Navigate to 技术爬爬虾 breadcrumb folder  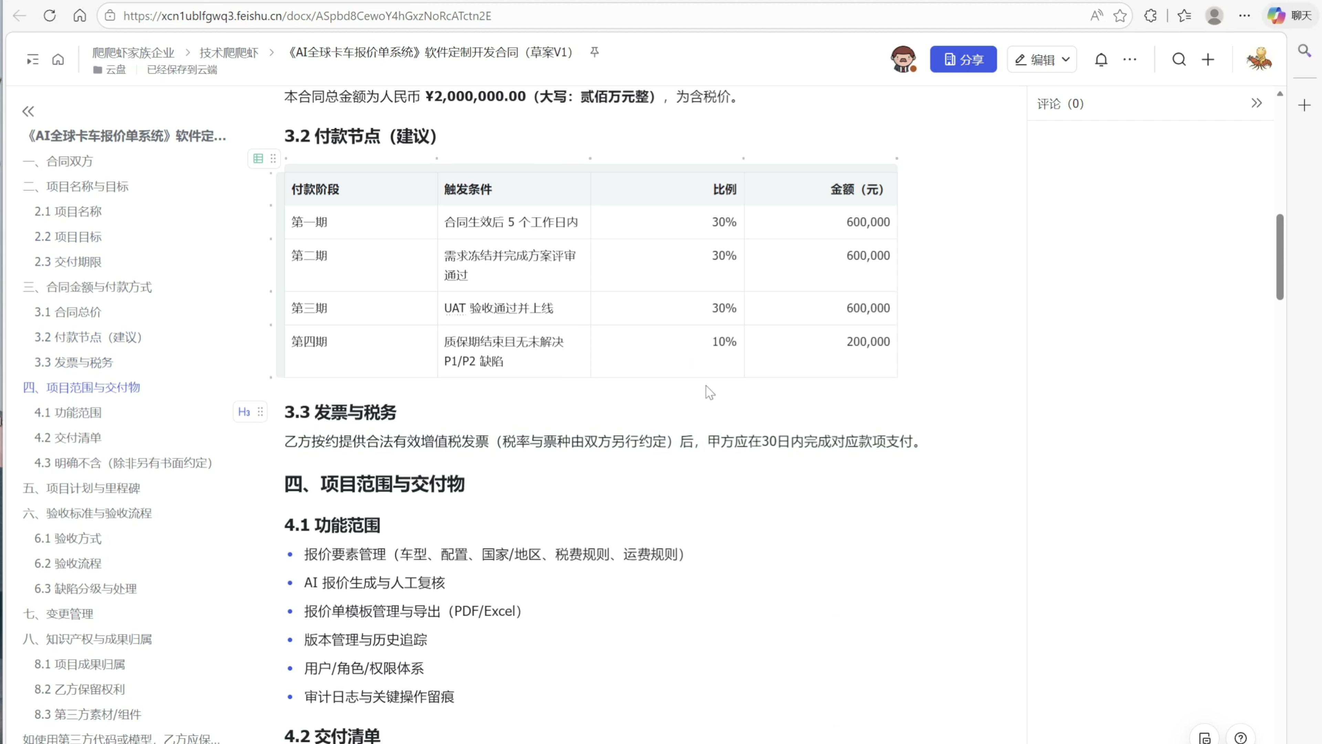pos(229,52)
